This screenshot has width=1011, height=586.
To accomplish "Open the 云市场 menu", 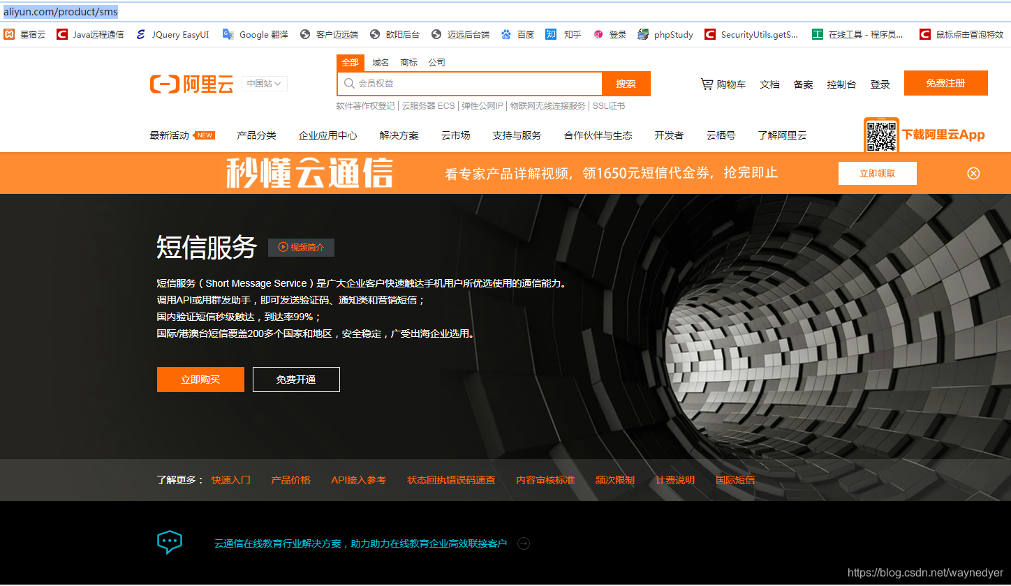I will [455, 135].
